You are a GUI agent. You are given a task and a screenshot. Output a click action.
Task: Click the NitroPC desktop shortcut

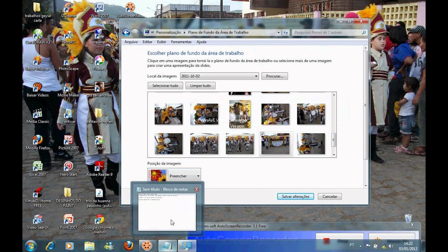pyautogui.click(x=68, y=36)
